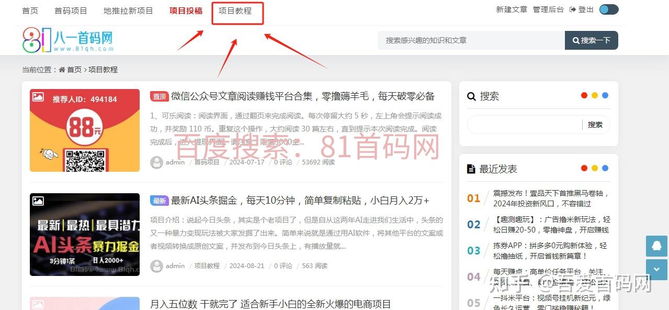Click red dot in 最近发表 header
The width and height of the screenshot is (669, 310).
coord(584,168)
